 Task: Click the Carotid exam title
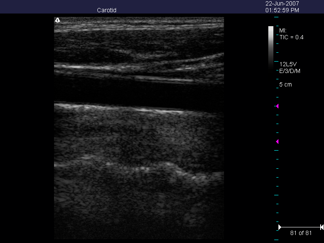click(106, 10)
